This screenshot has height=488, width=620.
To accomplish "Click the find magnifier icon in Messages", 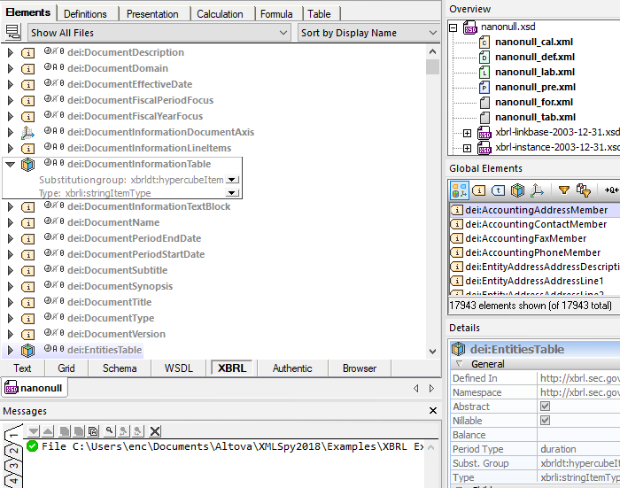I will tap(109, 430).
